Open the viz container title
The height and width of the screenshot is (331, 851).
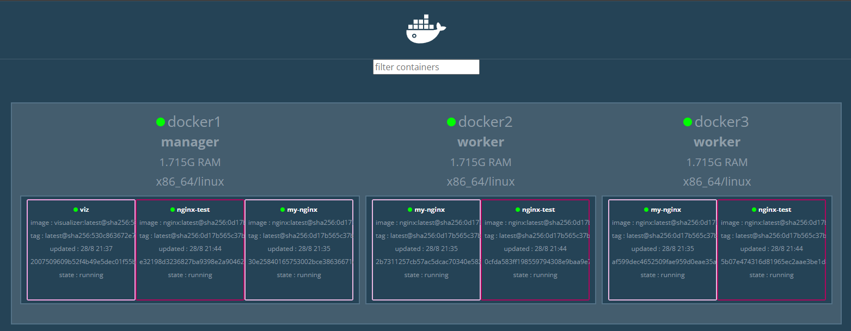point(84,210)
